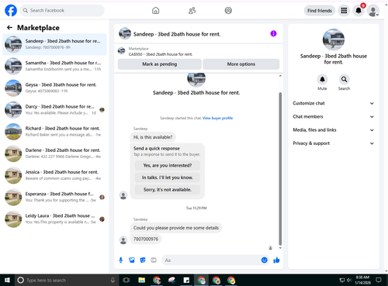Open the account profile avatar menu
Viewport: 388px width, 286px height.
point(373,11)
